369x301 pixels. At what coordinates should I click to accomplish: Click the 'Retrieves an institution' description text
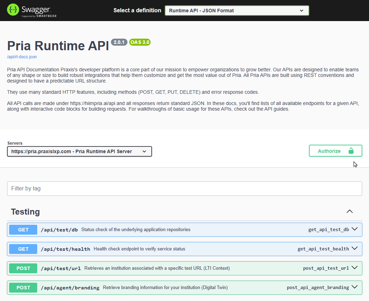coord(157,268)
